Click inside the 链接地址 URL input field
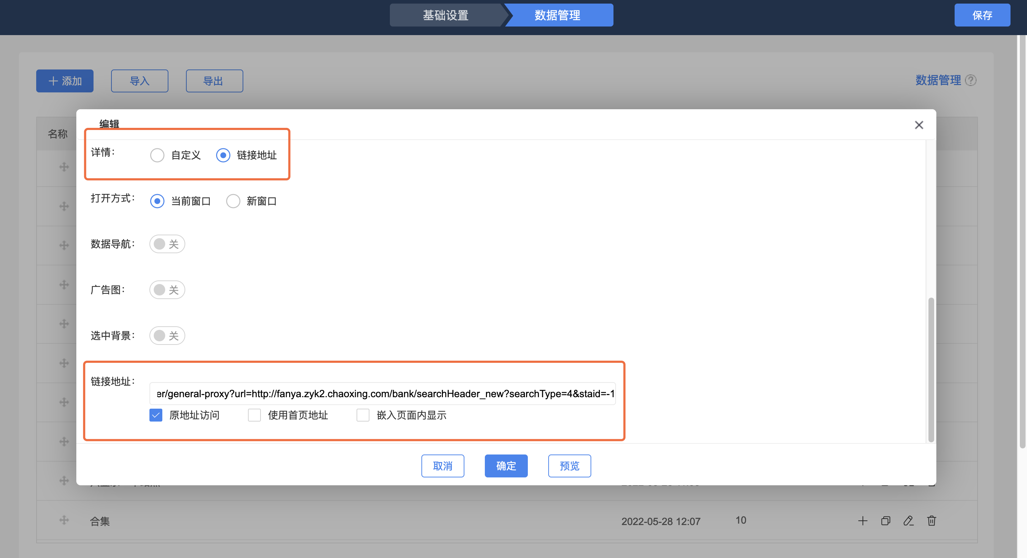This screenshot has width=1027, height=558. (x=382, y=393)
